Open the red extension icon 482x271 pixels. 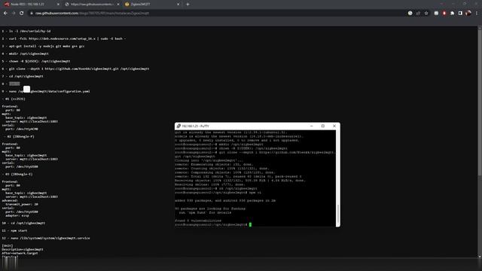[x=444, y=14]
